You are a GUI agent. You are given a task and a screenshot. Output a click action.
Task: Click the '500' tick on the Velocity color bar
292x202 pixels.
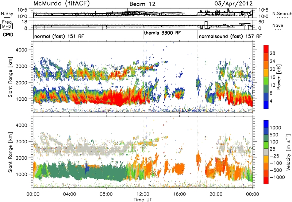[274, 135]
